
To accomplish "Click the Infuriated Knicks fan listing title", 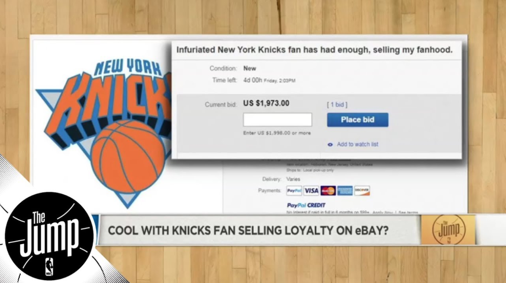I will tap(314, 50).
